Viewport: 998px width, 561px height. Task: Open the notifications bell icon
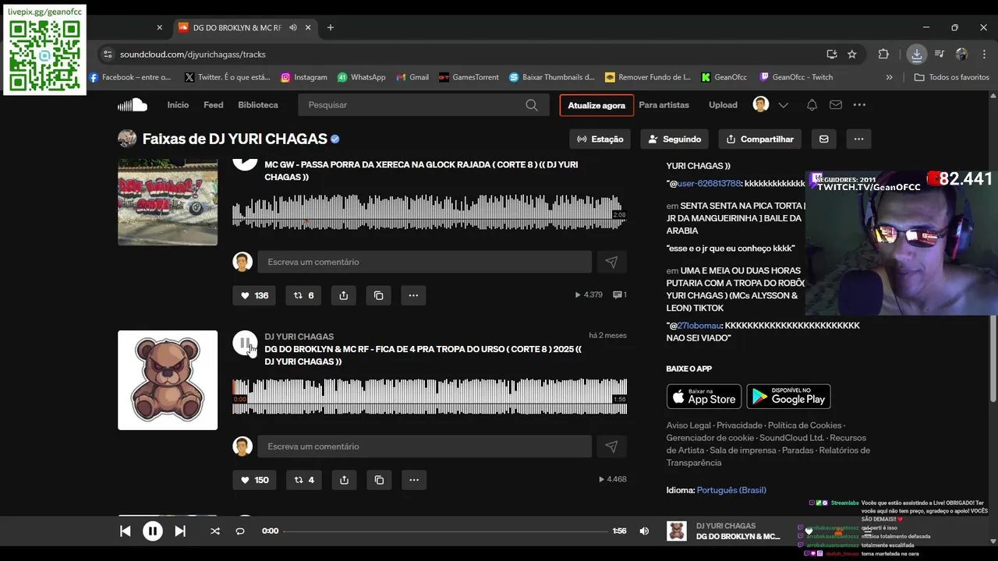[812, 105]
